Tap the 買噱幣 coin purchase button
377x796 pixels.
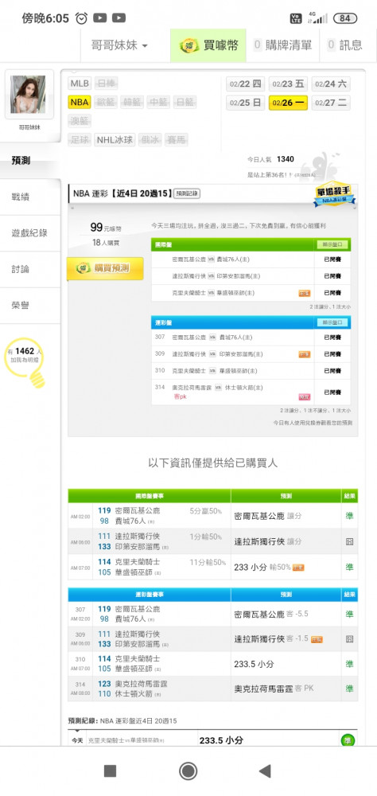[x=208, y=45]
